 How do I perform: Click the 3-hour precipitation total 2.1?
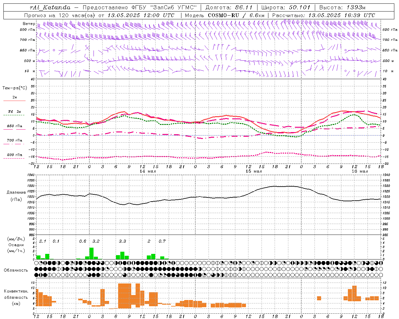pyautogui.click(x=43, y=241)
